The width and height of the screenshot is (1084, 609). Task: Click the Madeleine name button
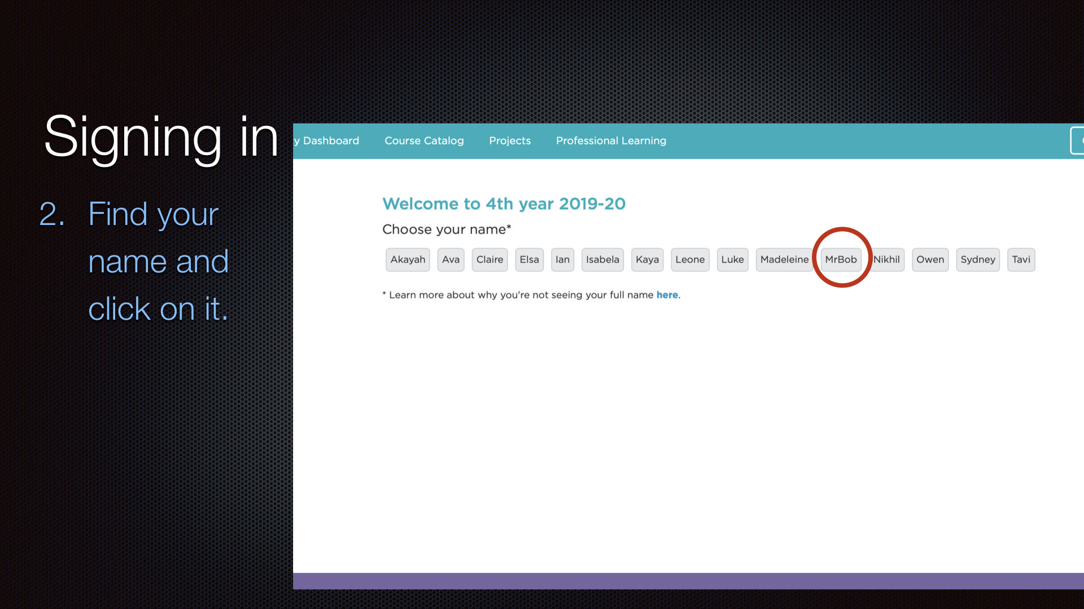click(784, 260)
